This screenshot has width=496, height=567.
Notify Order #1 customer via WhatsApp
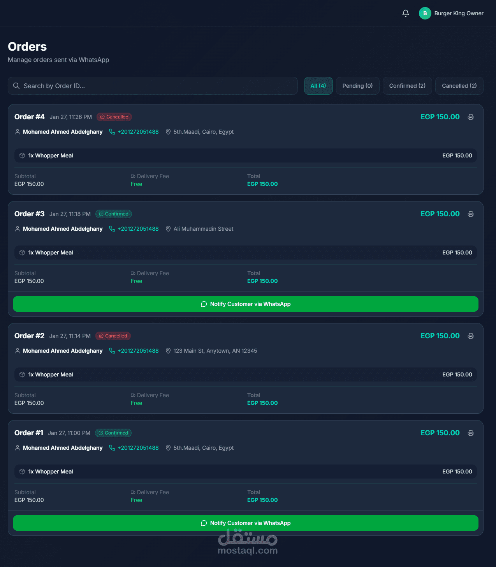pyautogui.click(x=246, y=523)
